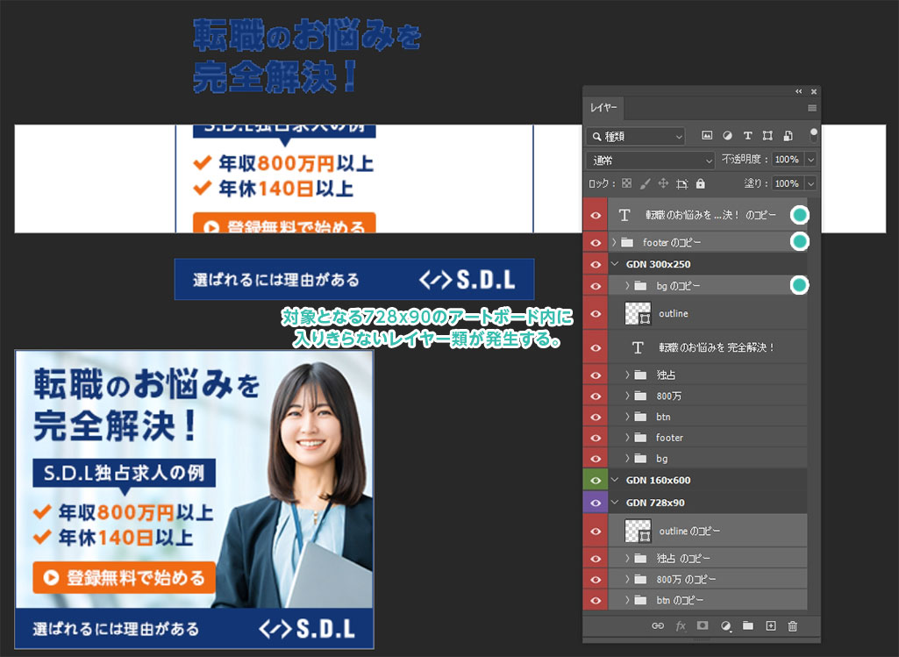The height and width of the screenshot is (657, 899).
Task: Open the 通常 blend mode dropdown
Action: click(651, 160)
